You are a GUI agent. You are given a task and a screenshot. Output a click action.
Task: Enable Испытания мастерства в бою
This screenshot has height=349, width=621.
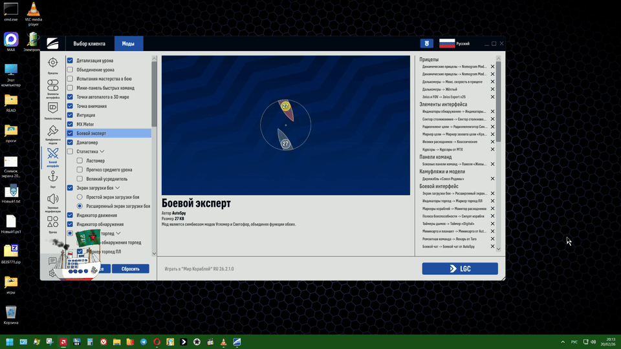pos(70,79)
